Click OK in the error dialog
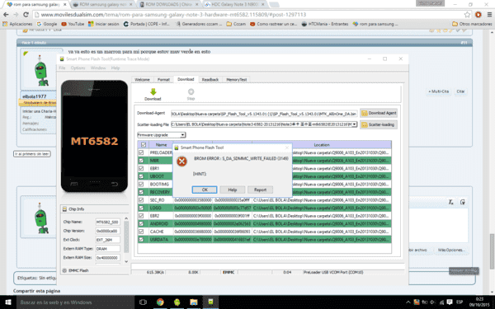The image size is (495, 309). click(x=205, y=190)
